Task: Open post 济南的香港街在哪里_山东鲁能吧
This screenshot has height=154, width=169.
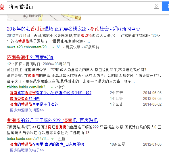Action: (x=47, y=144)
